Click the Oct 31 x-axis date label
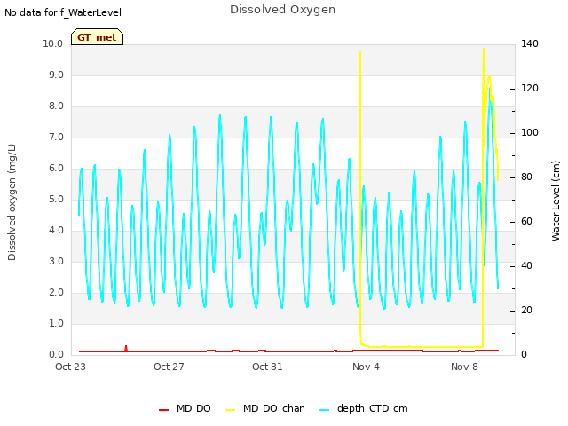Image resolution: width=568 pixels, height=426 pixels. click(267, 367)
